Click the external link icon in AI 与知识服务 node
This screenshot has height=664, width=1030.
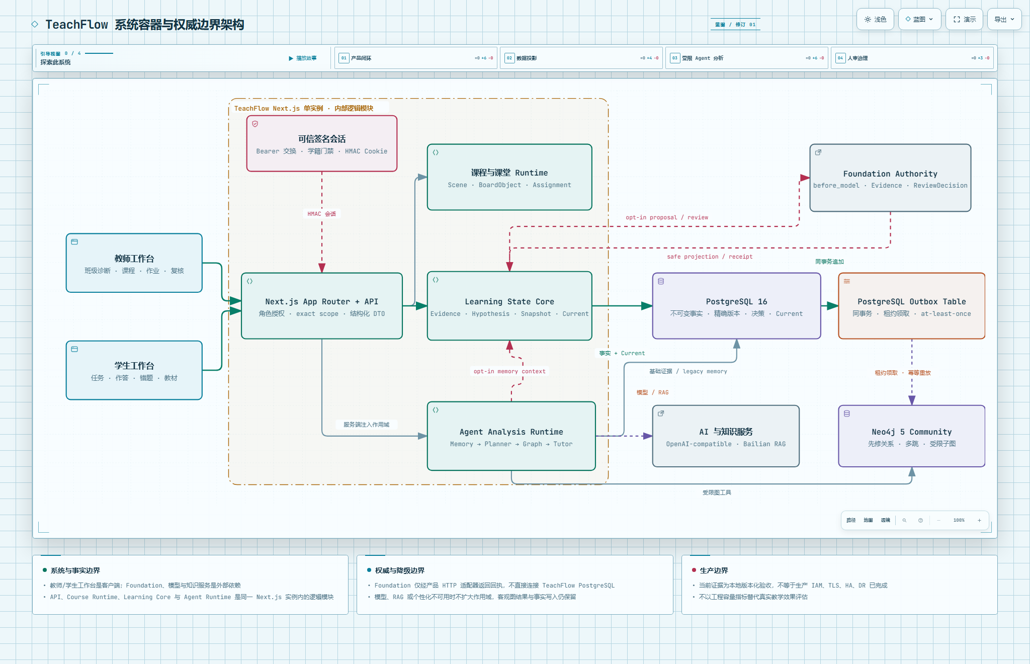pos(661,413)
